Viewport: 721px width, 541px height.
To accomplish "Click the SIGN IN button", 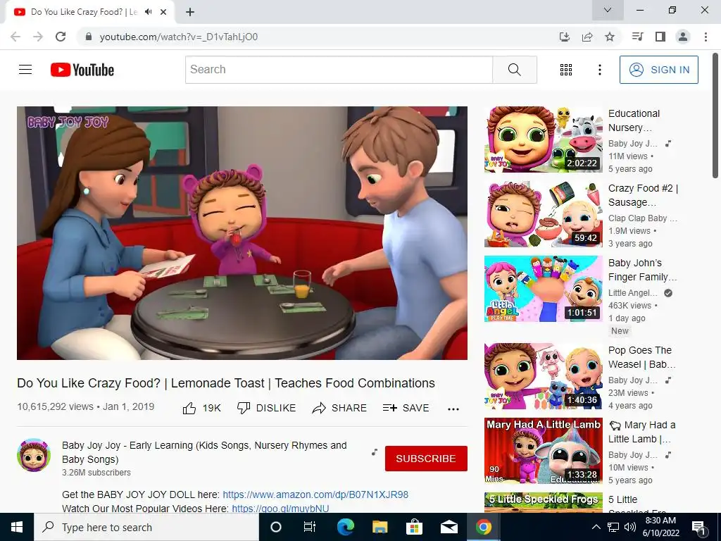I will (x=658, y=70).
